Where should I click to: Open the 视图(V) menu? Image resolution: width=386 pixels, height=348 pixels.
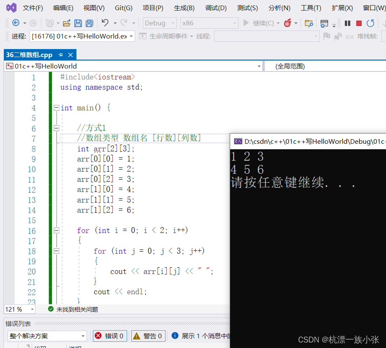pos(94,8)
